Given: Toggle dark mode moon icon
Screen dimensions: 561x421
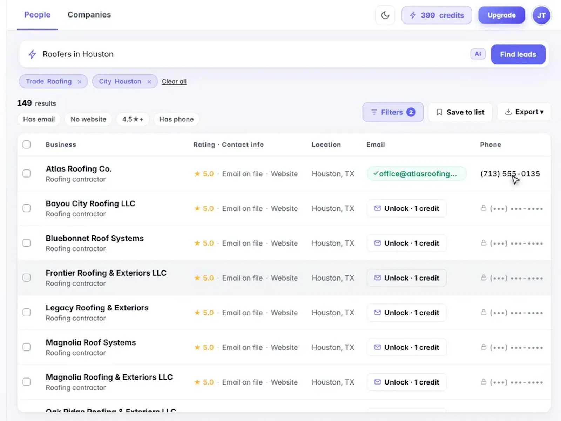Looking at the screenshot, I should pyautogui.click(x=385, y=15).
